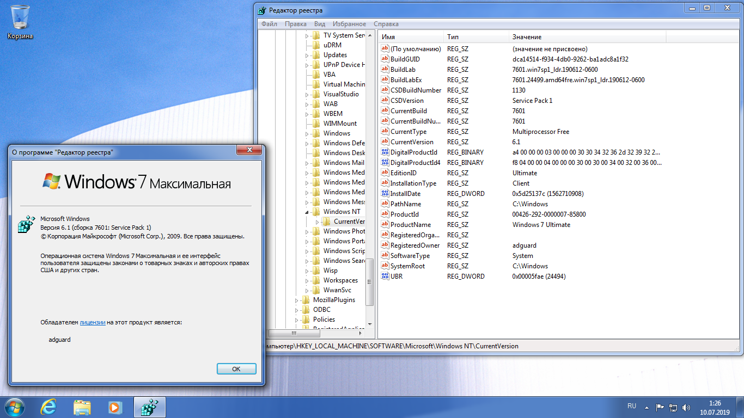Image resolution: width=744 pixels, height=418 pixels.
Task: Launch Windows Media Player from taskbar
Action: [114, 407]
